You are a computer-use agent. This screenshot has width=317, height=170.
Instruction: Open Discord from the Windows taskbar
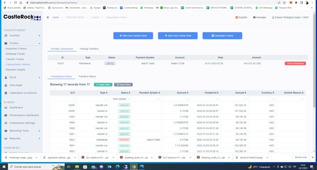(x=101, y=167)
